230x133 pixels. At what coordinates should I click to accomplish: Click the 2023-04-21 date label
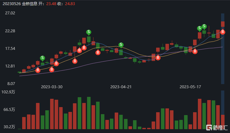click(121, 87)
